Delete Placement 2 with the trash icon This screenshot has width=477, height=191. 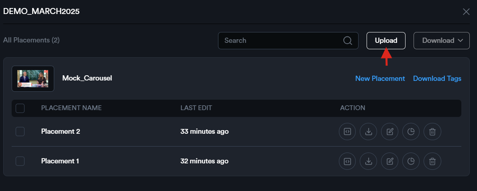tap(432, 131)
